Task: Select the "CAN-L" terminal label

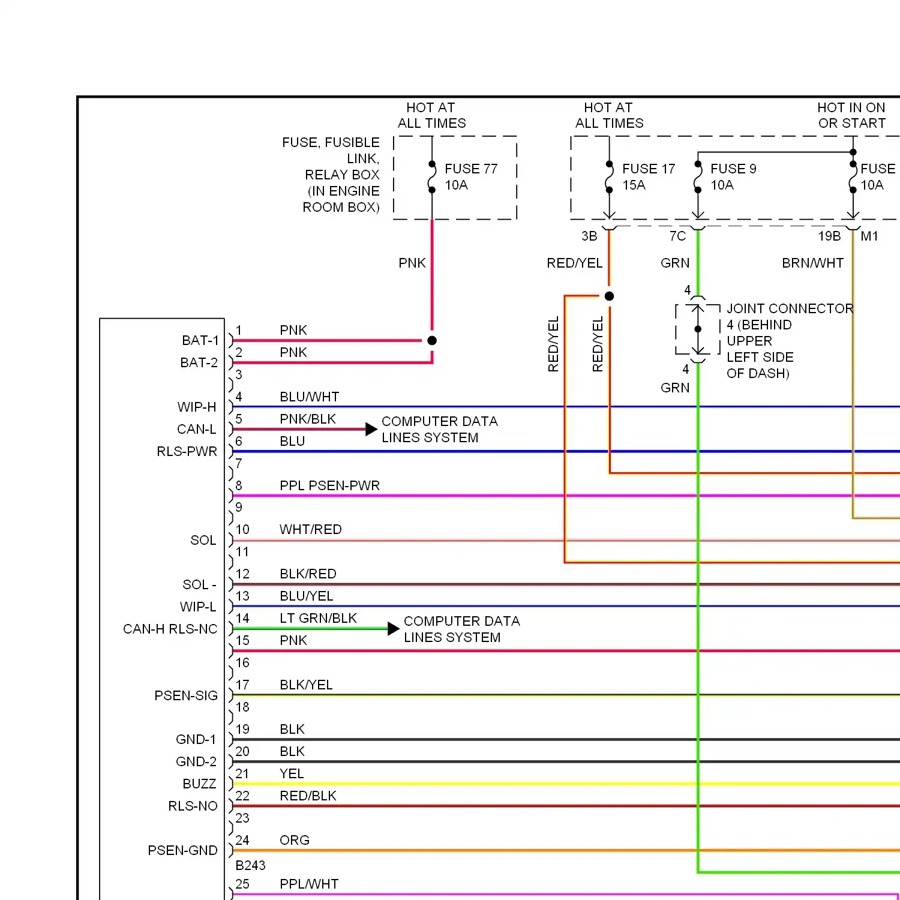Action: tap(197, 430)
